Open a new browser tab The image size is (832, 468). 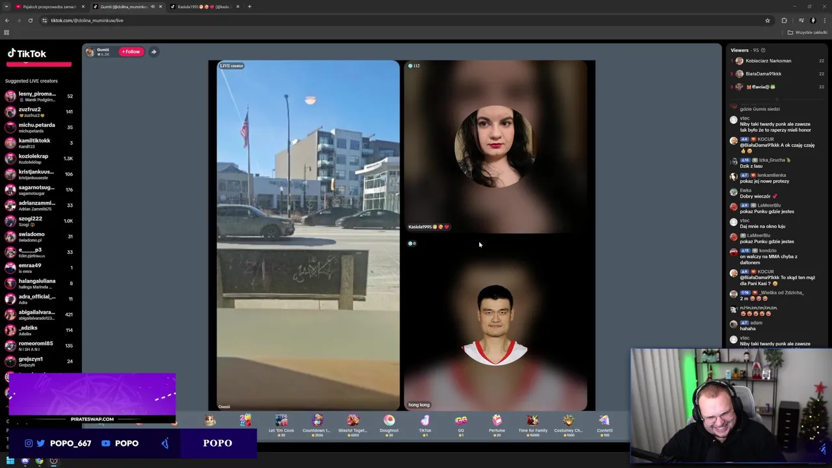(x=250, y=6)
